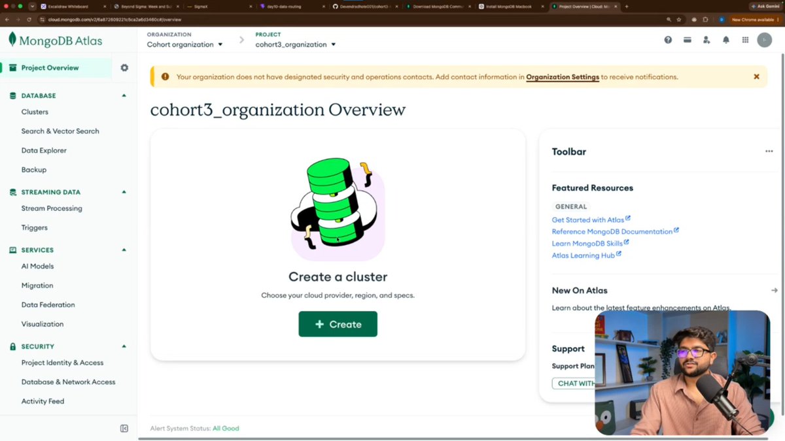Open Data Explorer in the sidebar
785x441 pixels.
[44, 150]
